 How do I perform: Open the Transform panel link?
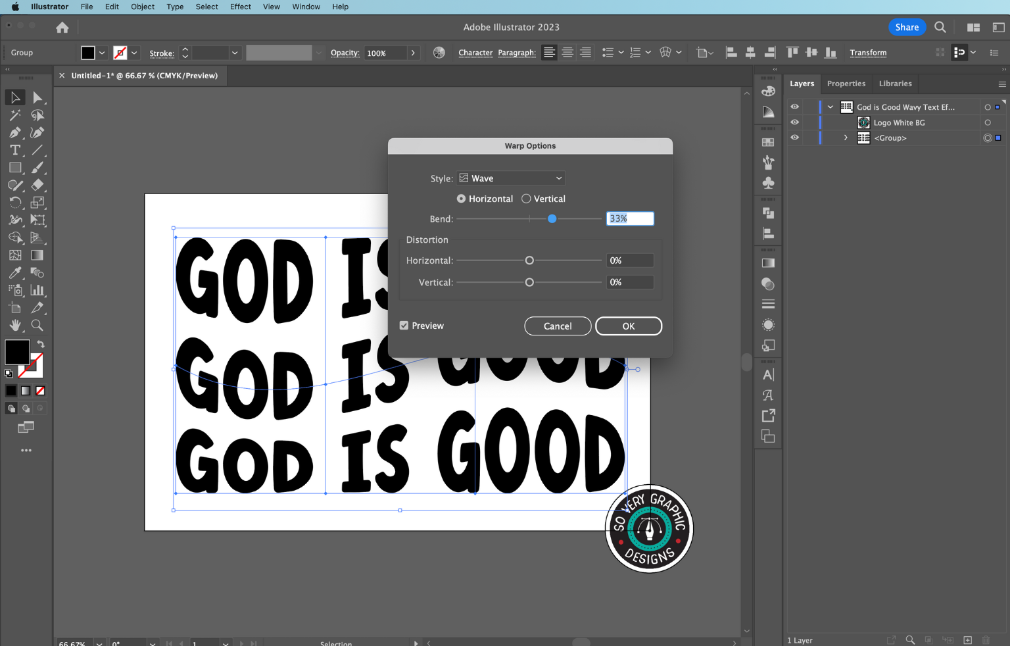click(x=868, y=53)
